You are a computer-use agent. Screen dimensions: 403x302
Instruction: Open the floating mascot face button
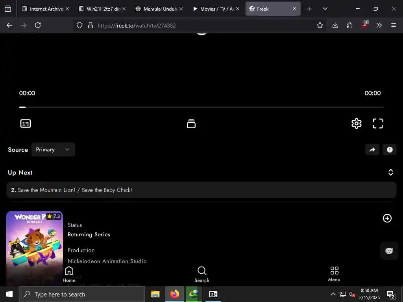click(389, 250)
